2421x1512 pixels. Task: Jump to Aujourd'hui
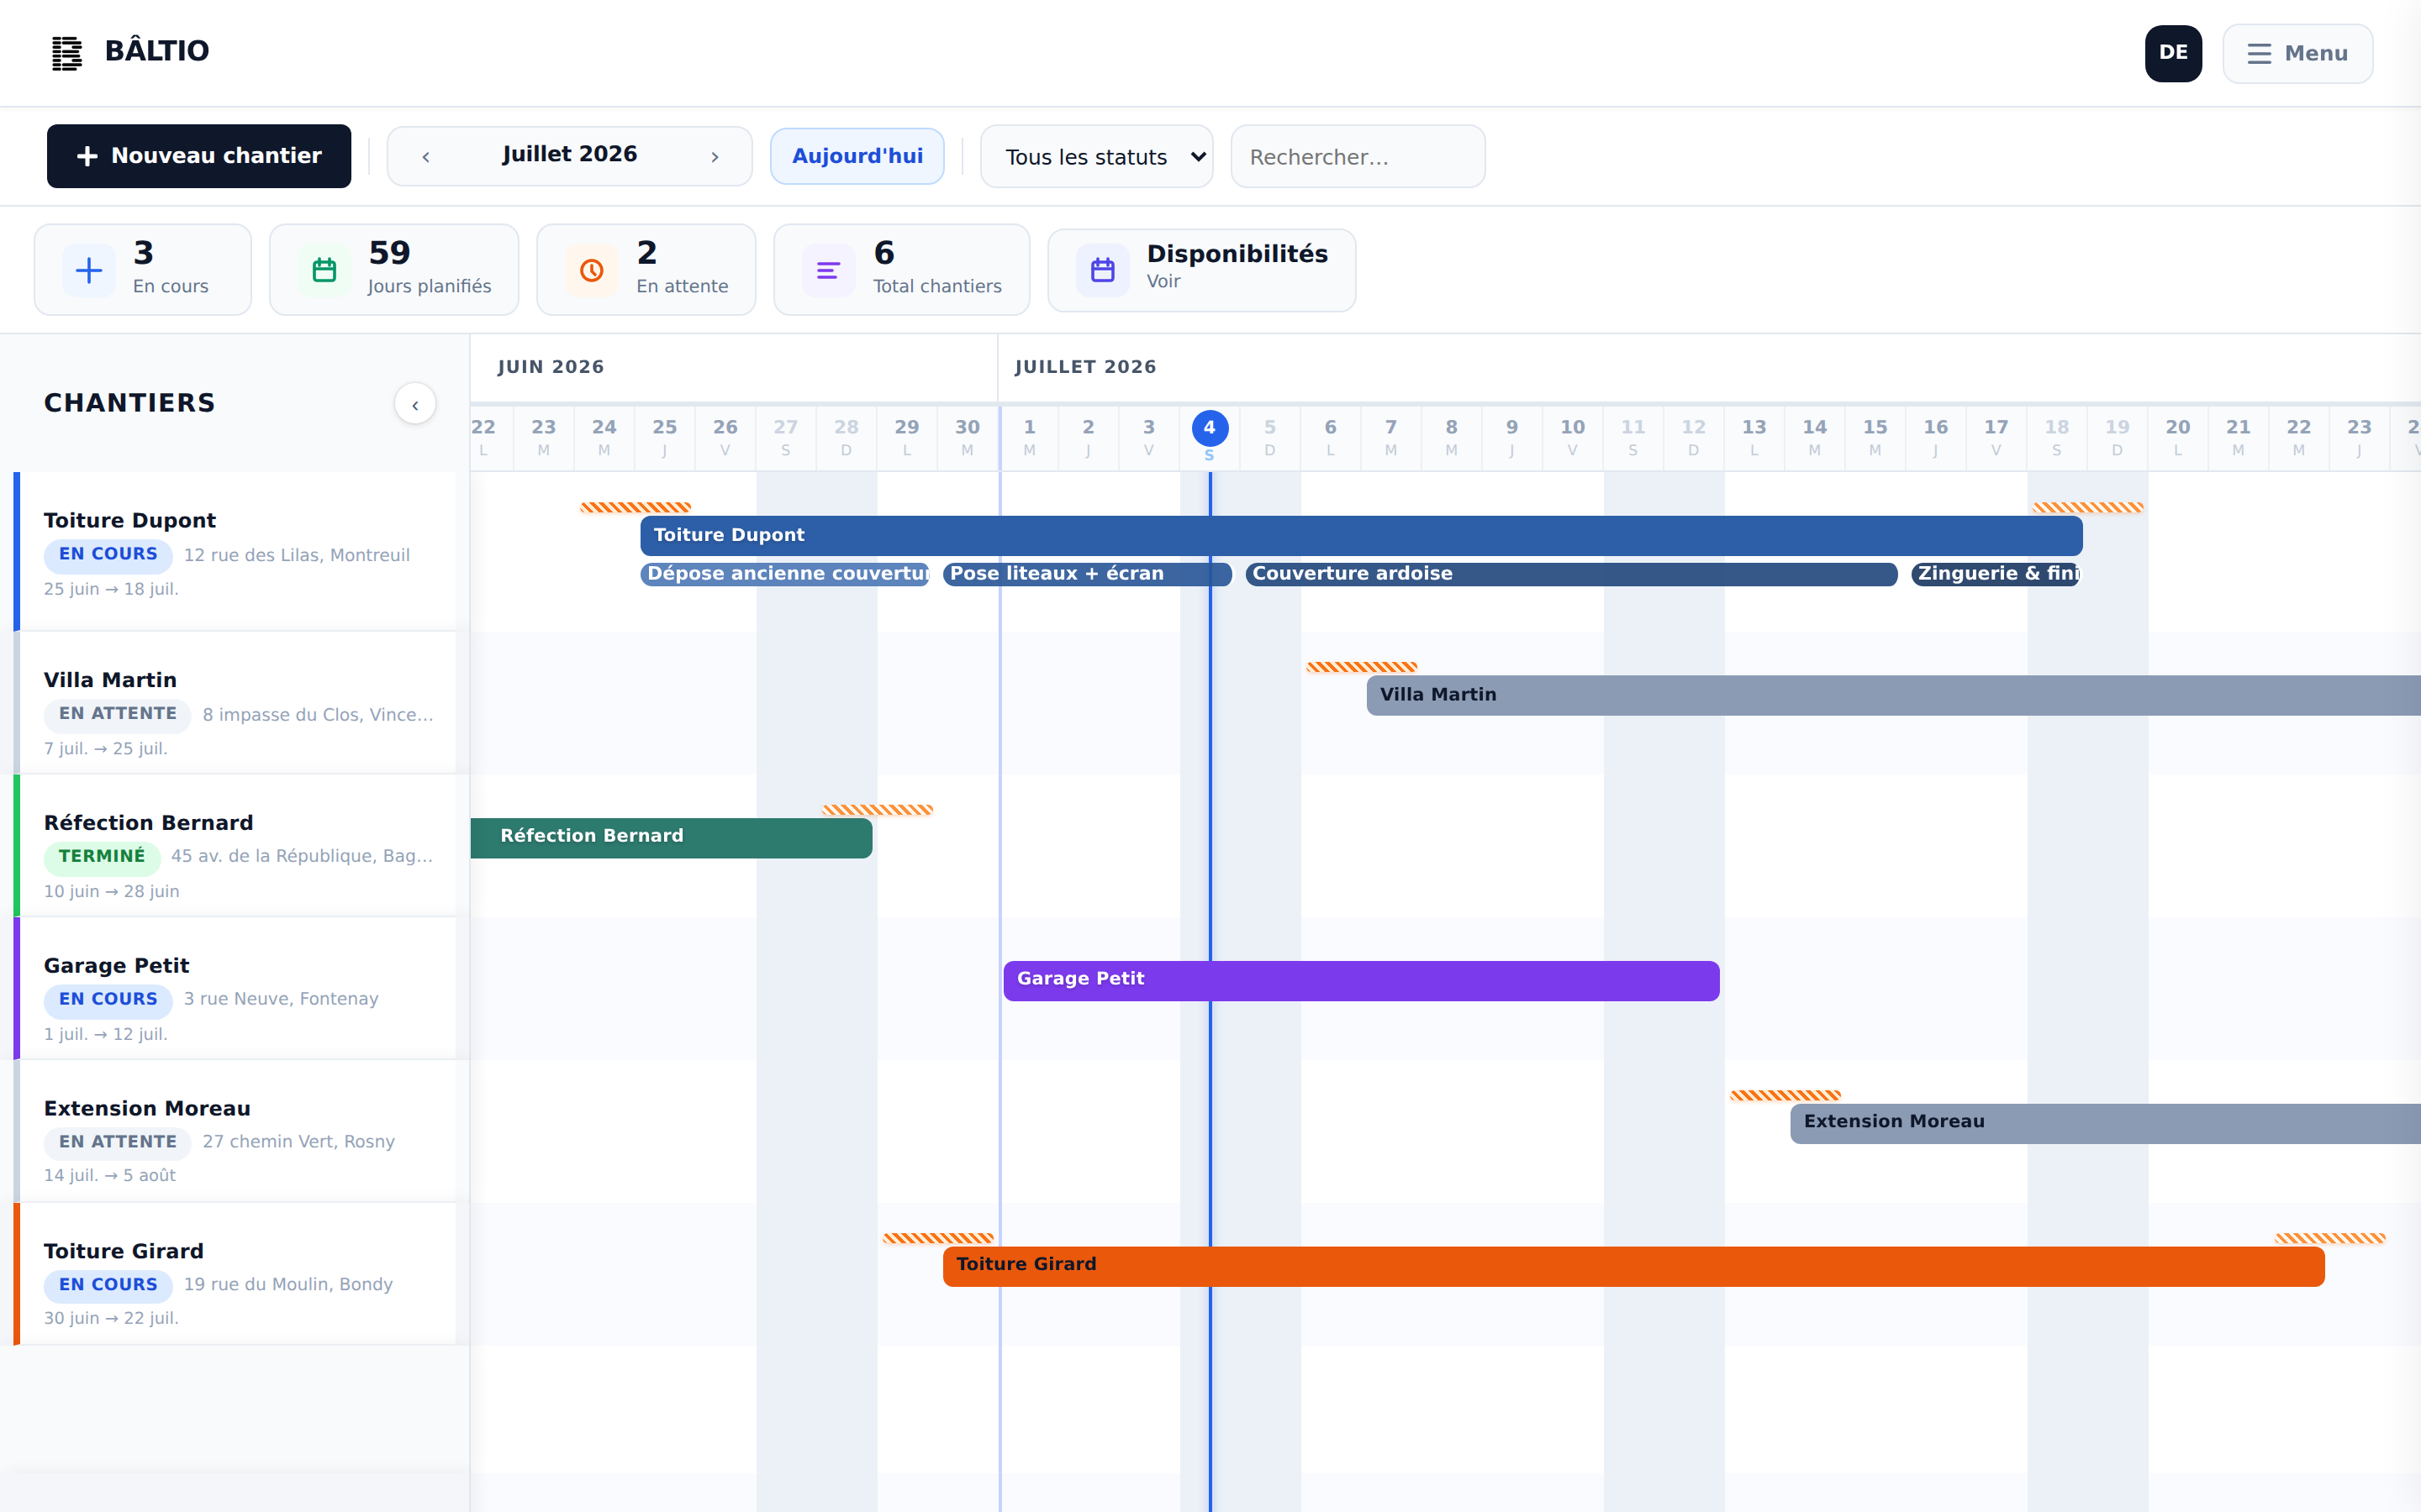[857, 156]
